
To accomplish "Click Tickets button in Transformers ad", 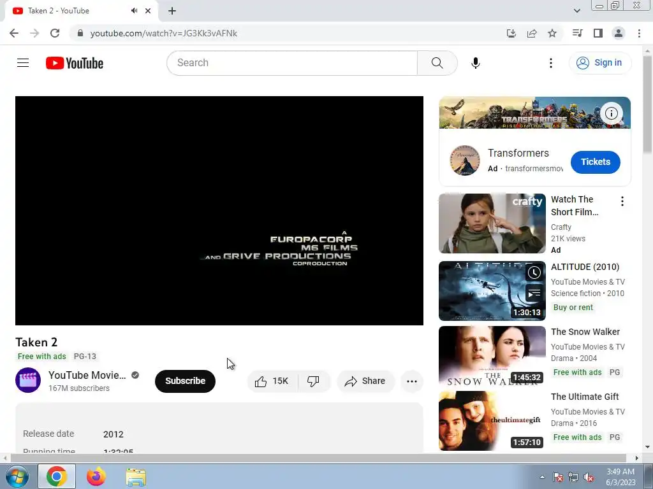I will click(595, 162).
